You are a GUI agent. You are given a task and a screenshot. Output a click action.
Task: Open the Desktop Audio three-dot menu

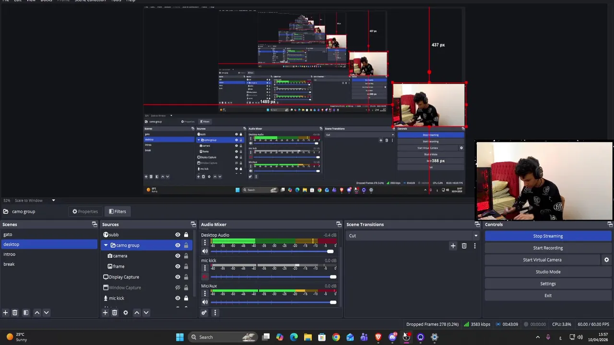(x=205, y=242)
